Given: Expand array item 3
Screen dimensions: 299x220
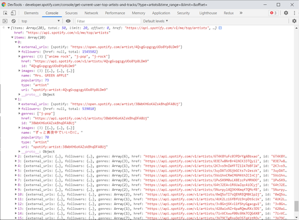Looking at the screenshot, I should click(x=16, y=161).
